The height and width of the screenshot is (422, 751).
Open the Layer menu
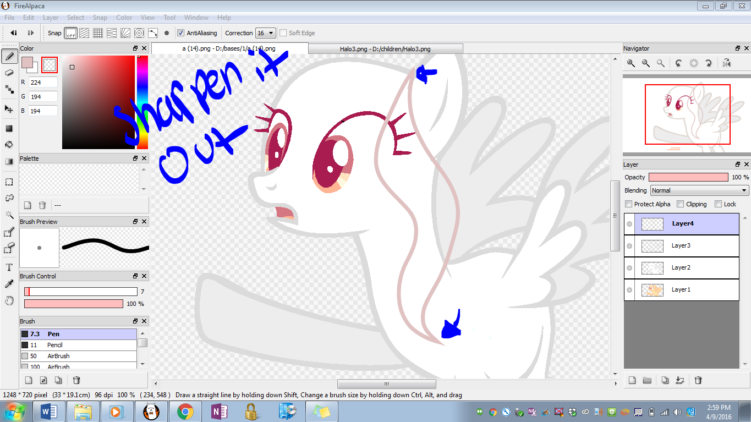51,18
